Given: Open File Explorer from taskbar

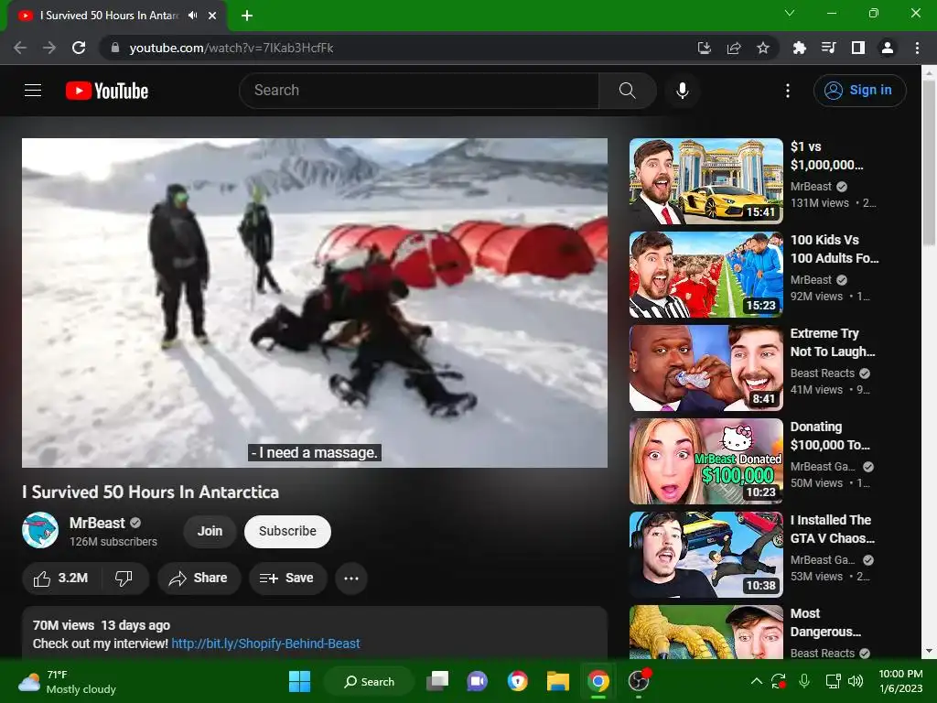Looking at the screenshot, I should click(557, 681).
